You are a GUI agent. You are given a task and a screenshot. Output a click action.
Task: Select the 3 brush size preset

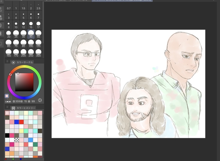tap(9, 15)
